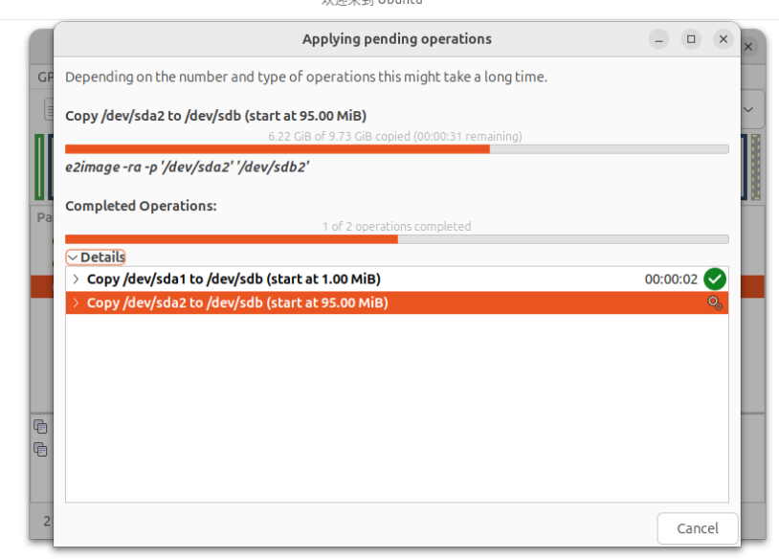Maximize the Applying pending operations dialog
This screenshot has width=779, height=559.
[691, 39]
